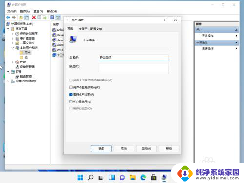Select 设备管理器 in the tree

27,67
